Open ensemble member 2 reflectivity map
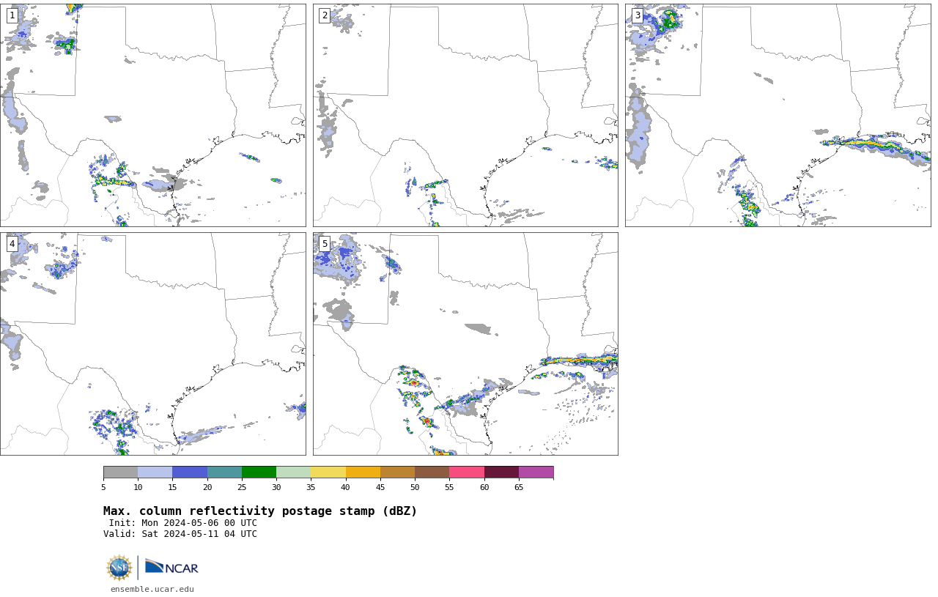 [x=465, y=115]
